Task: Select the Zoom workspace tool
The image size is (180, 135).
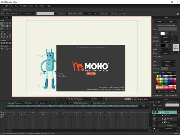Action: coord(4,49)
